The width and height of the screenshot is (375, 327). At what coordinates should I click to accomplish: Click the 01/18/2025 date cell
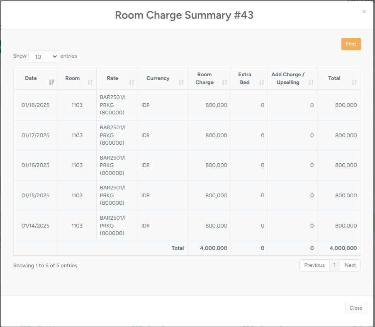click(x=36, y=105)
